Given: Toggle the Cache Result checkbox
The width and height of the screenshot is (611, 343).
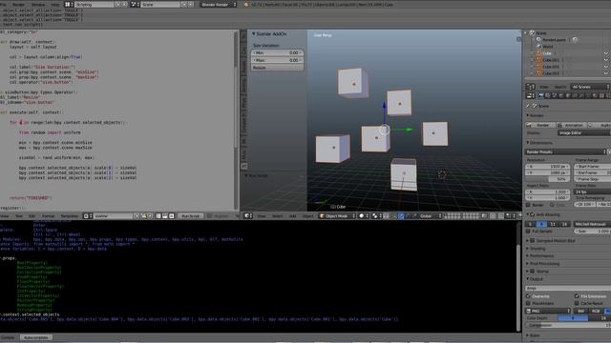Looking at the screenshot, I should (577, 303).
